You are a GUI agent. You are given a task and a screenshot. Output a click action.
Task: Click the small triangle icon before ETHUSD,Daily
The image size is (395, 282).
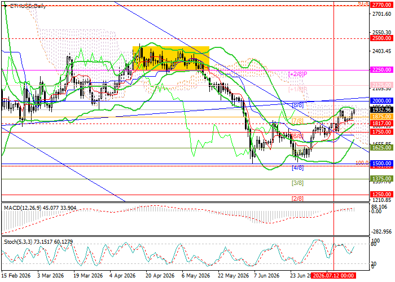tap(5, 6)
